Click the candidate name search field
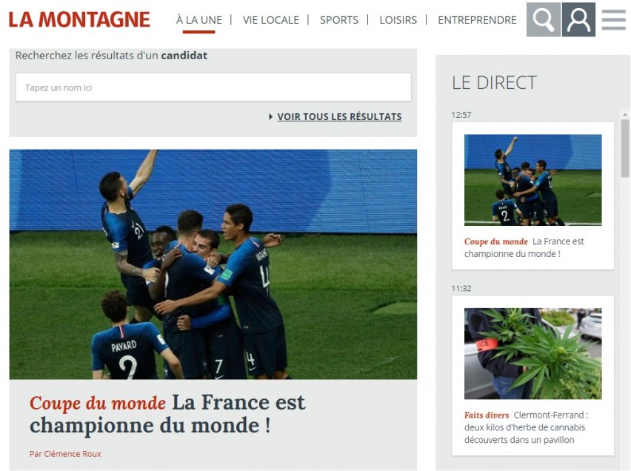The image size is (631, 471). click(x=213, y=87)
